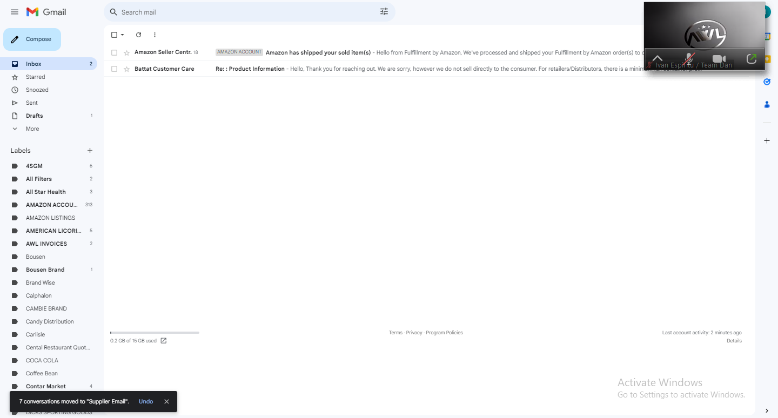Show search options filter icon
The width and height of the screenshot is (778, 418).
click(x=384, y=12)
